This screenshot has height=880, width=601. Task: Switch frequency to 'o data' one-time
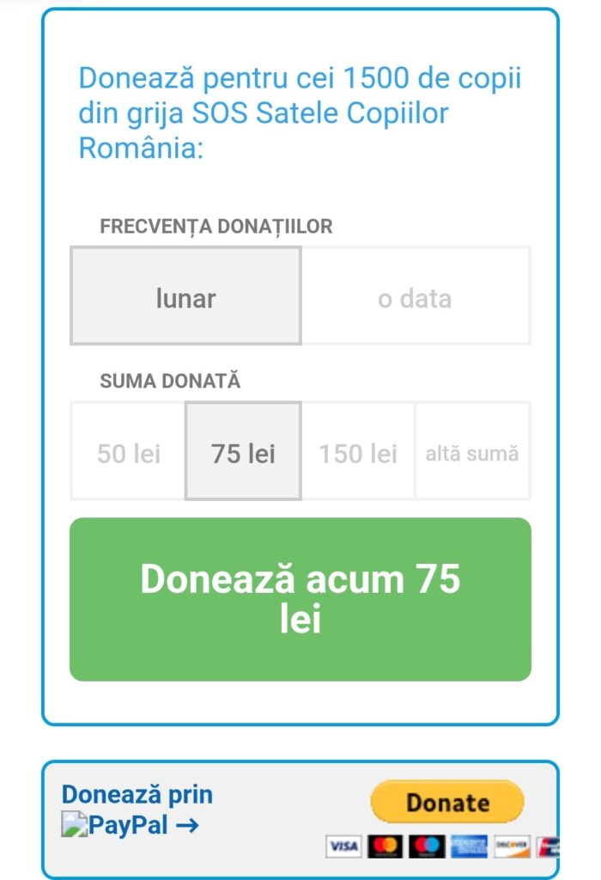pos(415,296)
